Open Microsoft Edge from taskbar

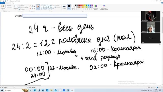click(35, 90)
